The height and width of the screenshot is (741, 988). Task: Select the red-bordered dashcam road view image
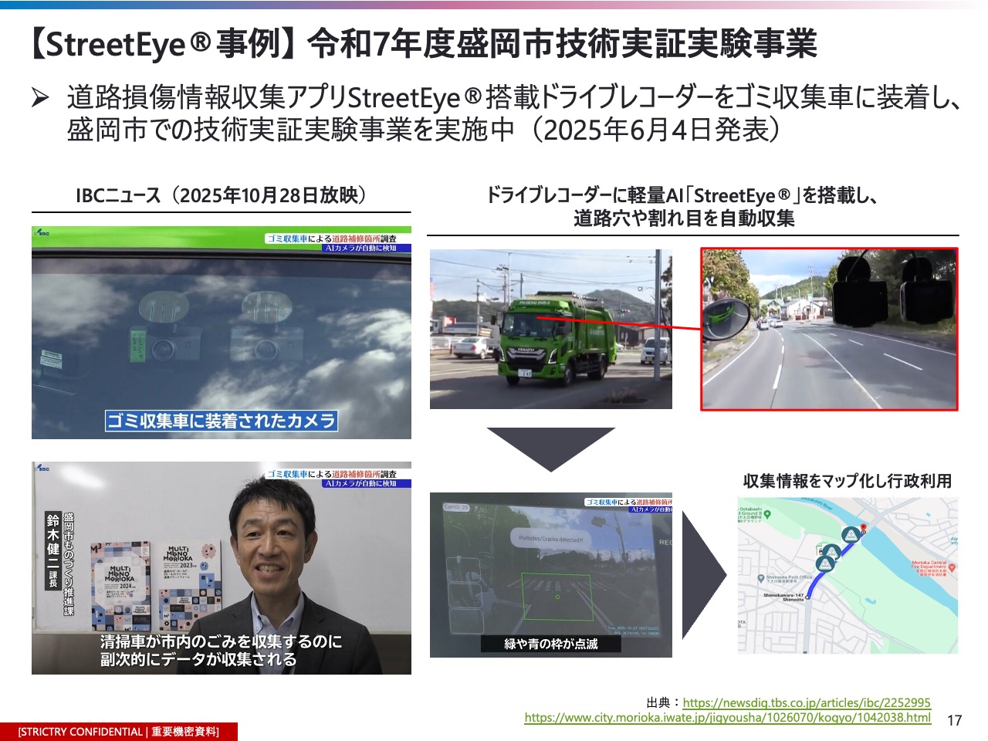(829, 329)
